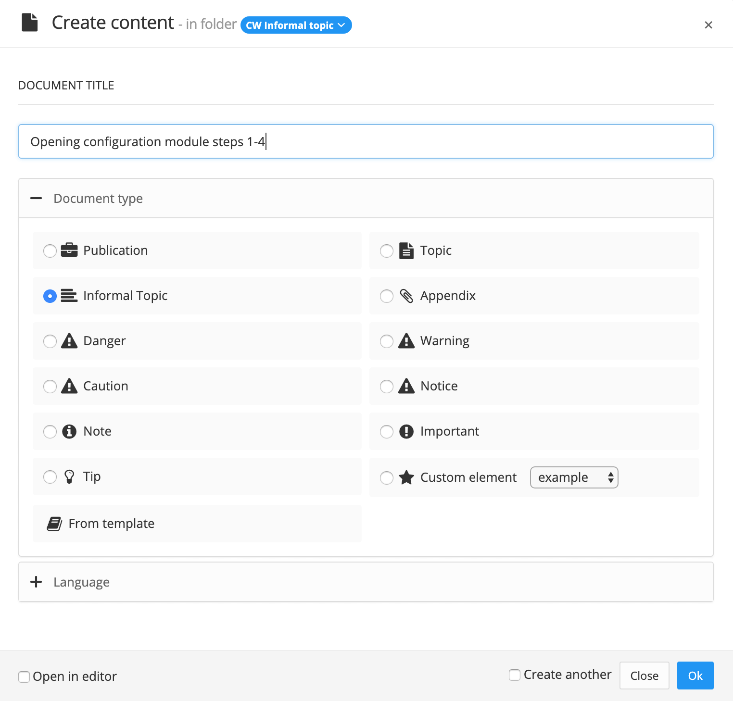This screenshot has width=733, height=701.
Task: Click the lightbulb Tip icon
Action: point(69,476)
